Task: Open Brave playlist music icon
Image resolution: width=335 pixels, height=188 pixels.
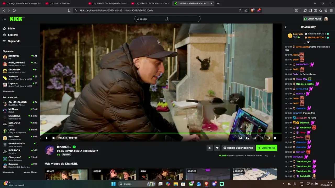Action: click(305, 10)
